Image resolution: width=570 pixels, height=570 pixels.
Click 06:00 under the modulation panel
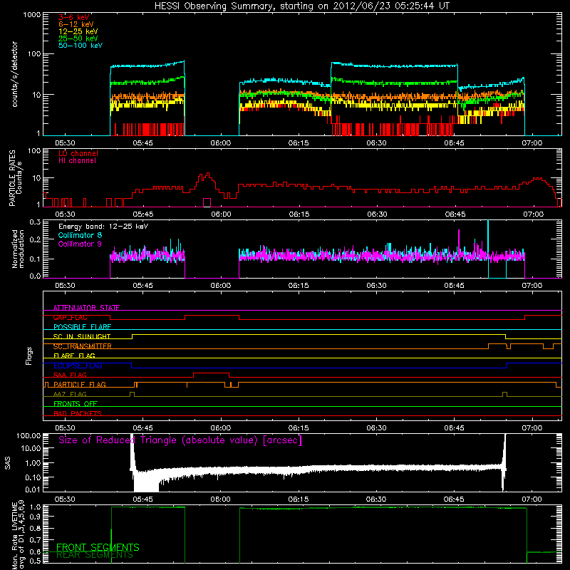(221, 286)
